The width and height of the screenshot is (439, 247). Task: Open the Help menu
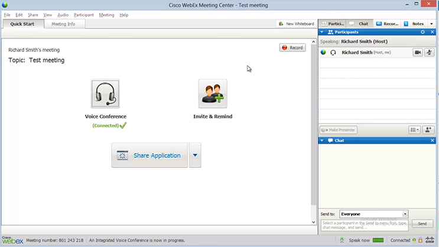click(123, 15)
